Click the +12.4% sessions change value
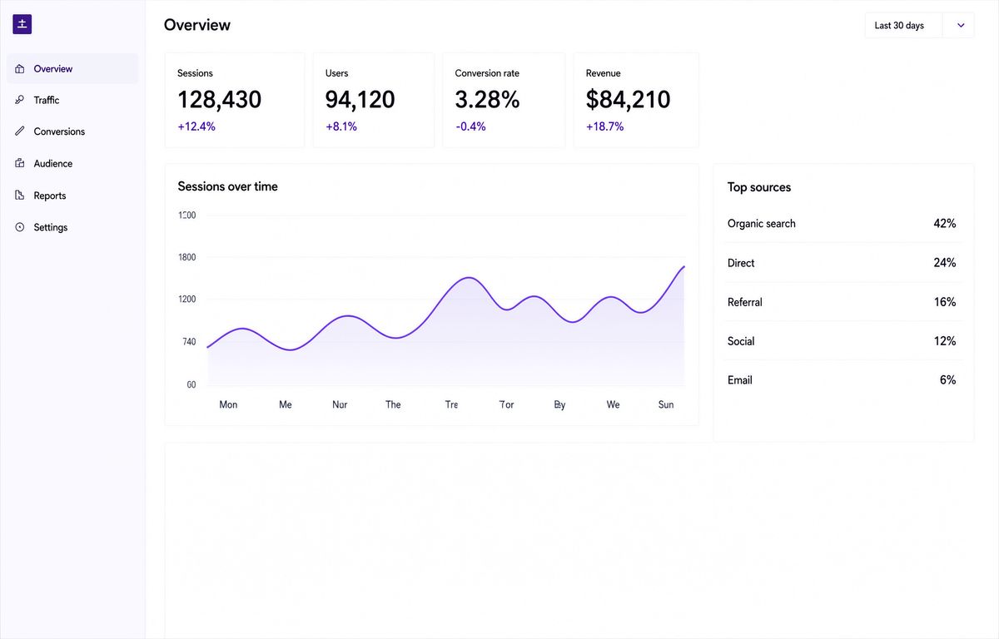 [196, 126]
